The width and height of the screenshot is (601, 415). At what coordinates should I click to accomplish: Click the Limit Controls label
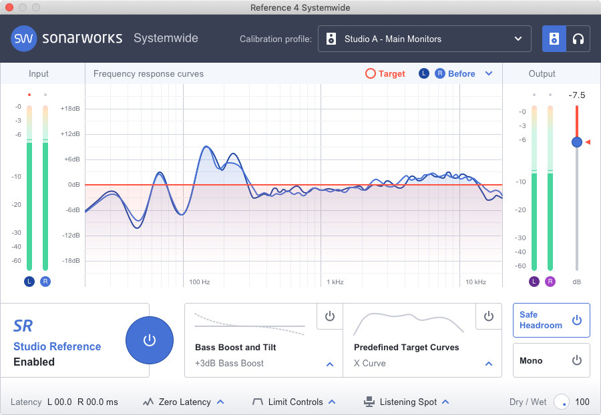(x=296, y=402)
